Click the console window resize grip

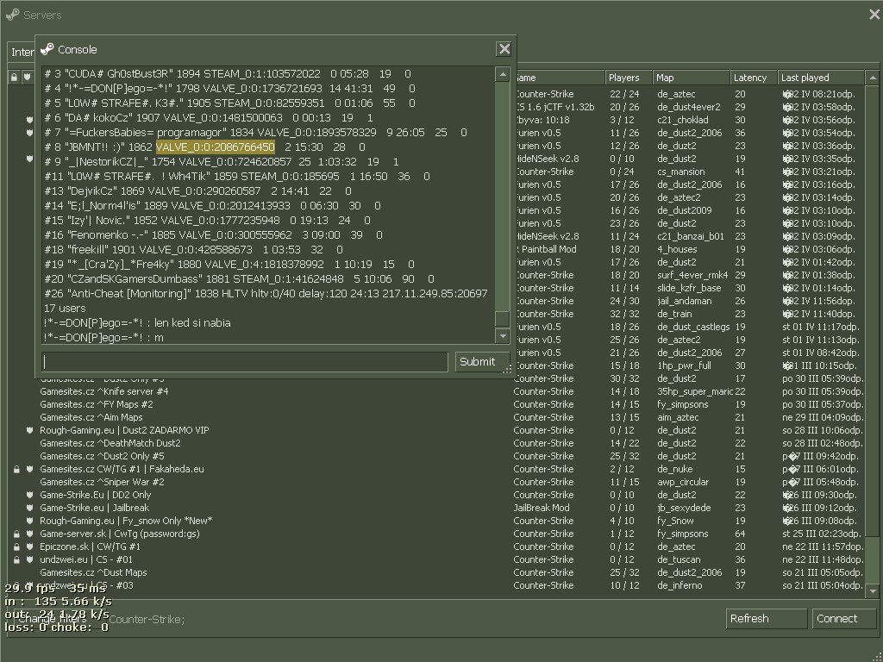tap(508, 370)
